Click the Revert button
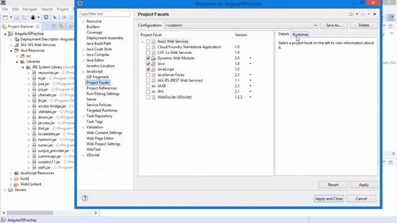Image resolution: width=397 pixels, height=223 pixels. coord(333,185)
